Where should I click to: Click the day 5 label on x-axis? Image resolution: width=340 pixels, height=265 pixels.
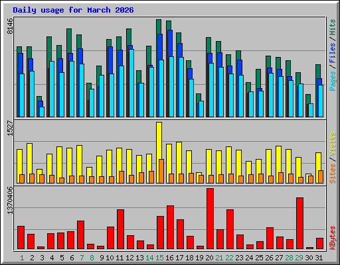62,258
